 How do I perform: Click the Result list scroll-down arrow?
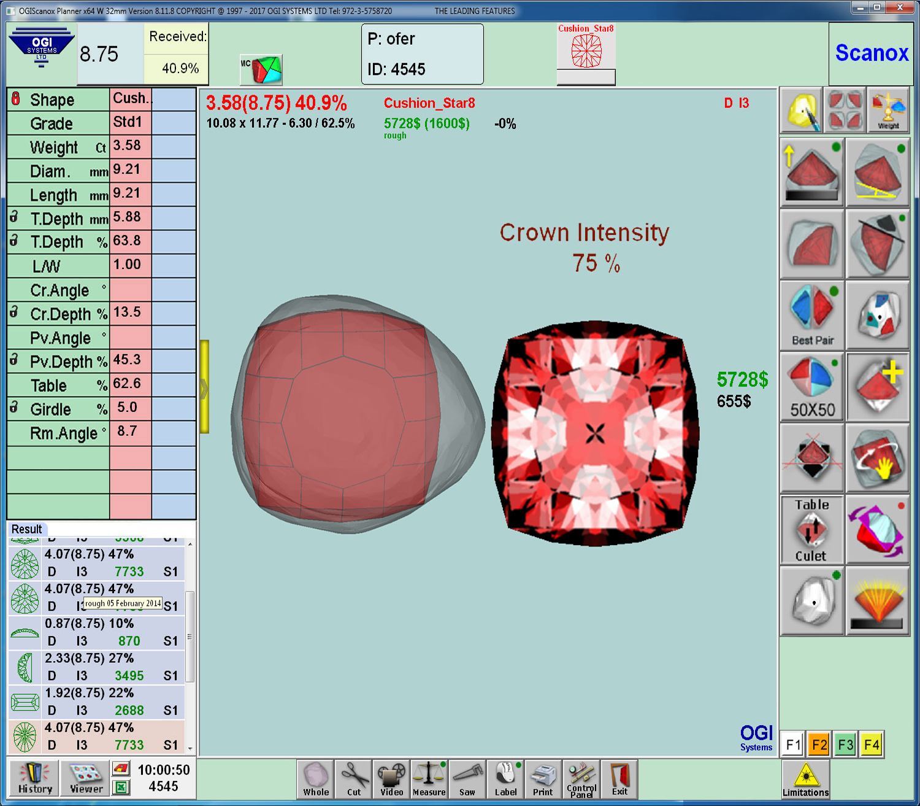pyautogui.click(x=190, y=748)
